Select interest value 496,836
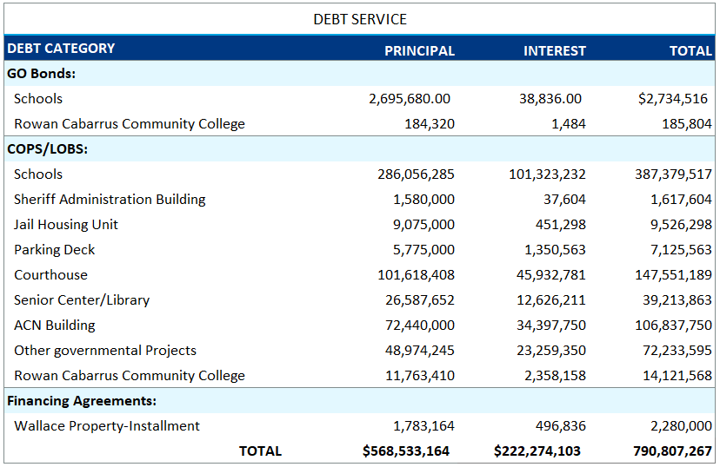 561,426
